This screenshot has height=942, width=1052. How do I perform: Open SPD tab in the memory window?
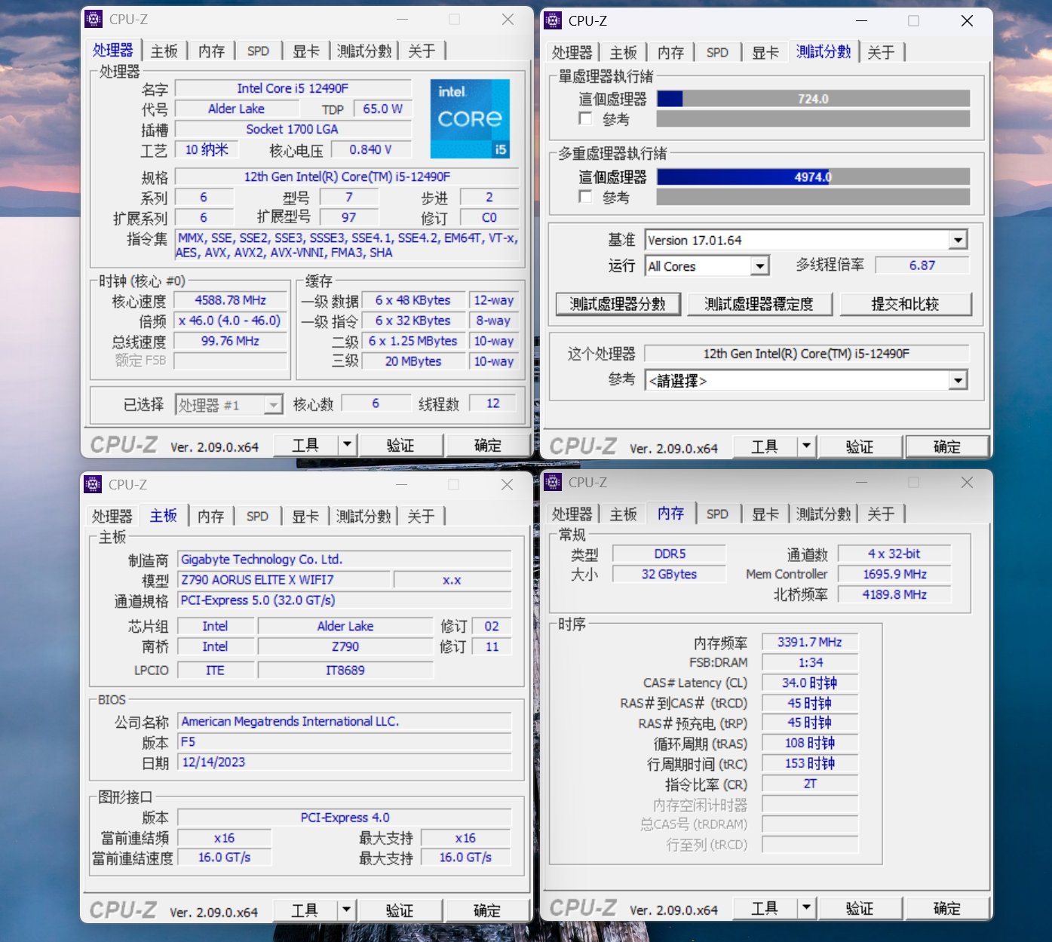click(x=717, y=514)
